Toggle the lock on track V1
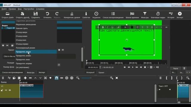 click(x=2, y=90)
